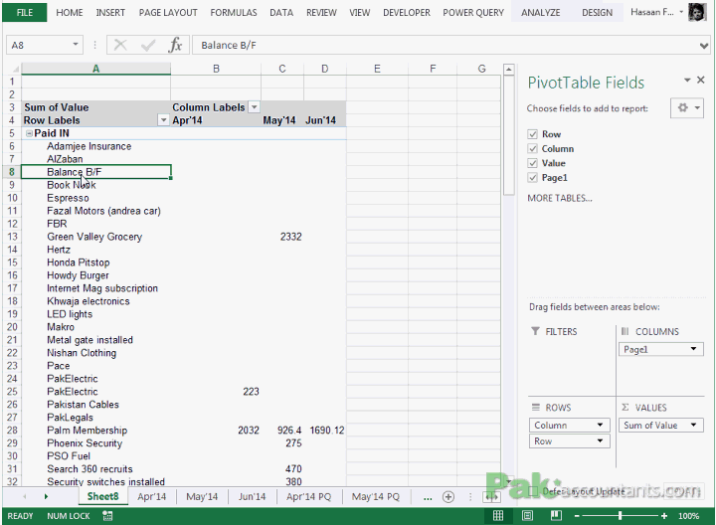Open the Insert Function fx icon

175,45
